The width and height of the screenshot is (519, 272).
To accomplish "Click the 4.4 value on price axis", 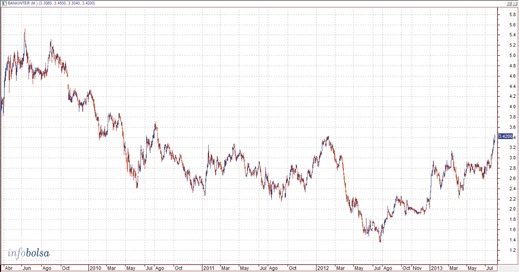I will tap(512, 87).
